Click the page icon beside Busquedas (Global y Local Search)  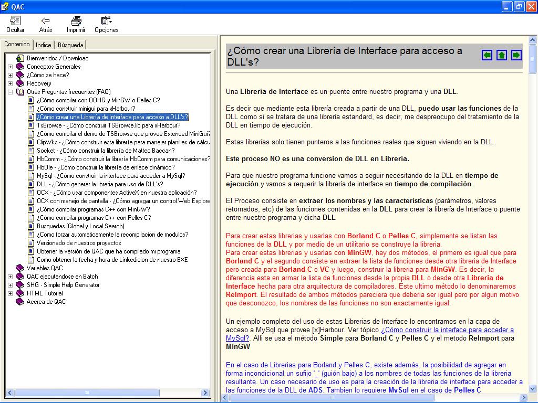[x=31, y=226]
